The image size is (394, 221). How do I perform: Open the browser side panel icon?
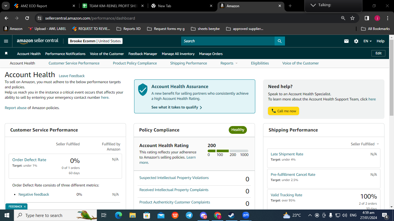367,18
